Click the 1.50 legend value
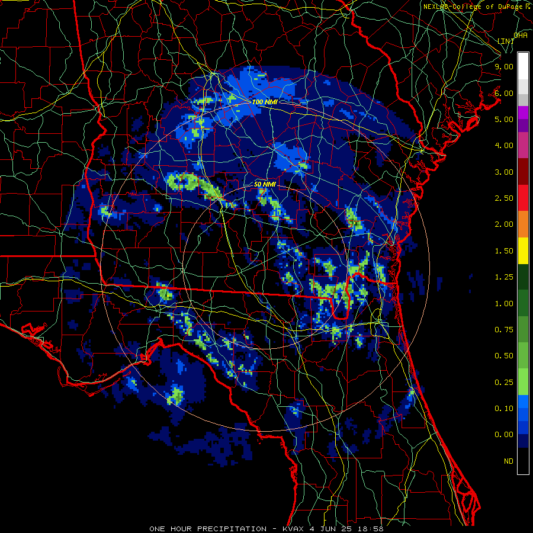This screenshot has height=533, width=533. [504, 251]
